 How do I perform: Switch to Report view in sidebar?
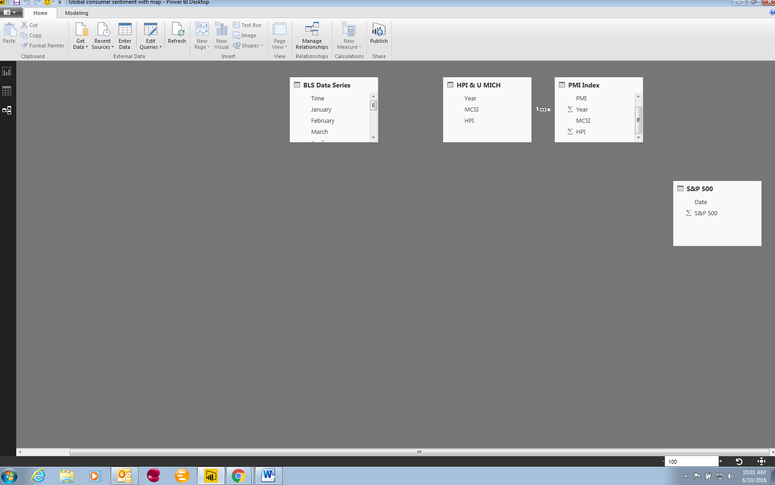[7, 71]
